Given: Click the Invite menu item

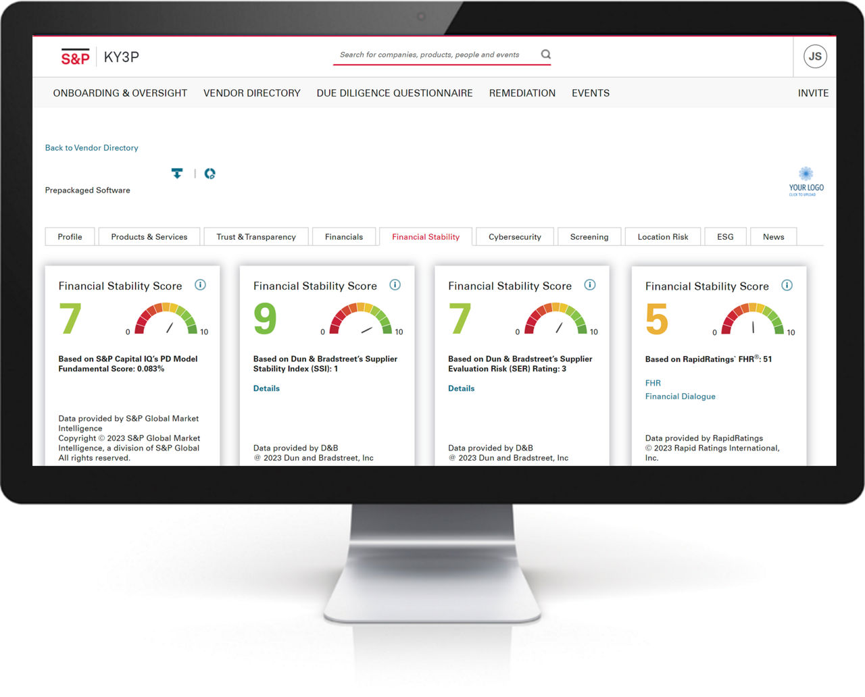Looking at the screenshot, I should 813,93.
